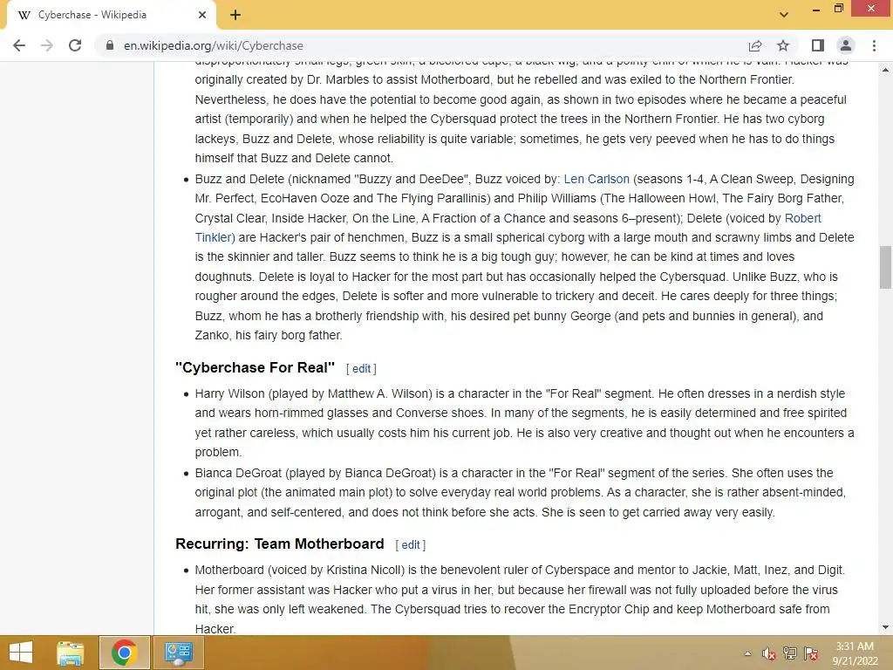
Task: Click the page scrollbar thumb
Action: tap(885, 267)
